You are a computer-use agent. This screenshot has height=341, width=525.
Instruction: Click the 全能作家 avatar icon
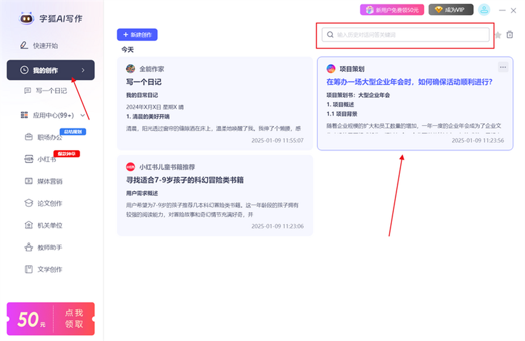pyautogui.click(x=130, y=69)
